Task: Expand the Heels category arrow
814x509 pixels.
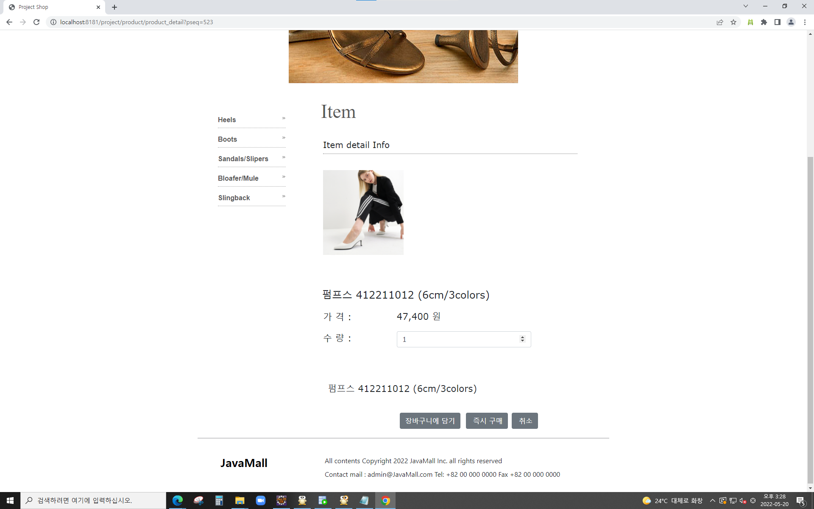Action: [x=283, y=118]
